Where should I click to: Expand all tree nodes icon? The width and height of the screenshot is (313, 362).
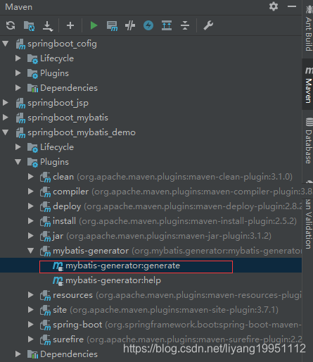tap(167, 25)
